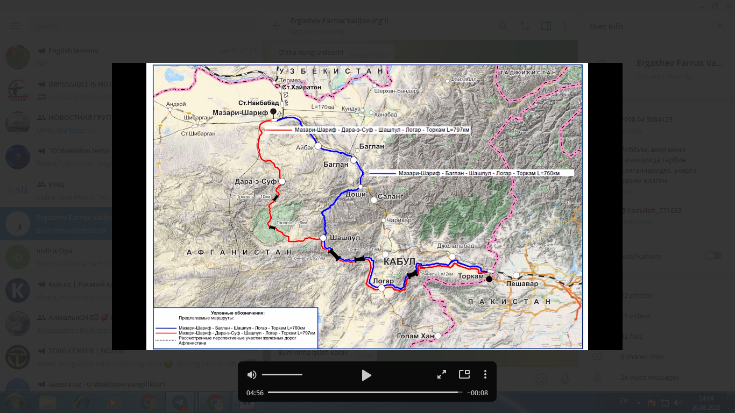
Task: Toggle the Notifications switch in User Info
Action: tap(713, 255)
